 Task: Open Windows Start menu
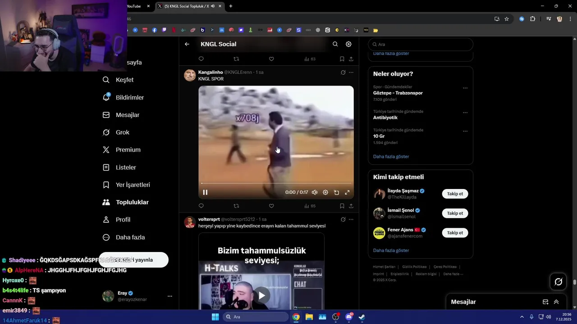coord(215,317)
